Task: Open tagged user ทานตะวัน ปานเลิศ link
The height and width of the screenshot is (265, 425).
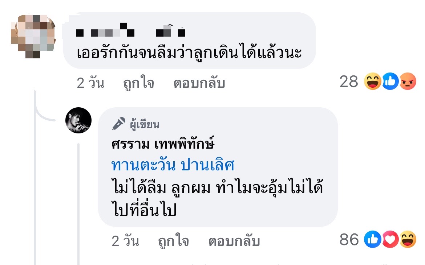Action: (173, 165)
